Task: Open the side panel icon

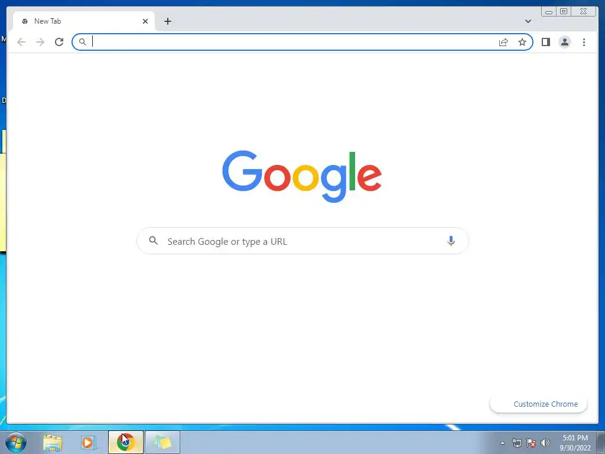Action: [545, 42]
